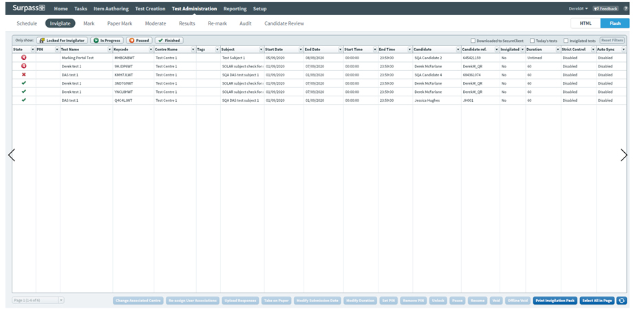Switch delivery view to Flash
Screen dimensions: 640x309
coord(615,23)
